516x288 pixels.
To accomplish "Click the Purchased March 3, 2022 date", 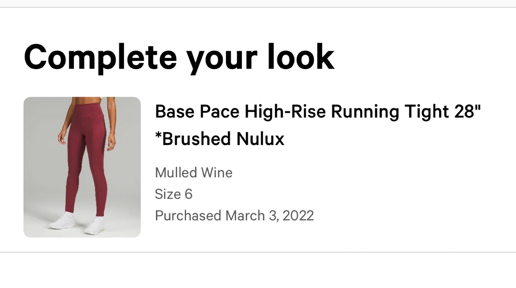I will coord(234,216).
